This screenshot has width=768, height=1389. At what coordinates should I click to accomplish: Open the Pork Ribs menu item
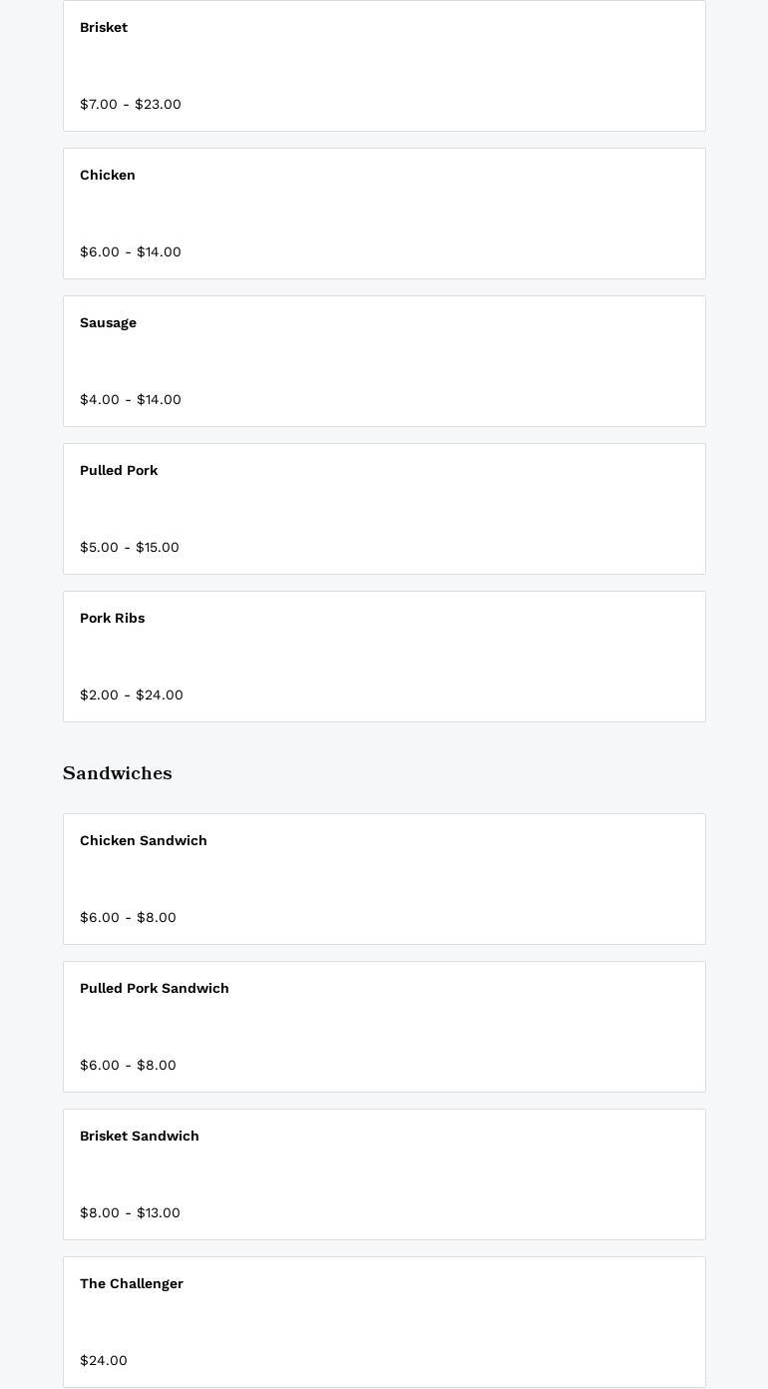tap(113, 619)
